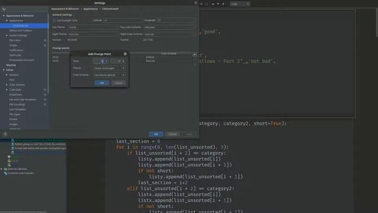This screenshot has width=378, height=213.
Task: Collapse the Appearance & Behavior section
Action: (x=4, y=16)
